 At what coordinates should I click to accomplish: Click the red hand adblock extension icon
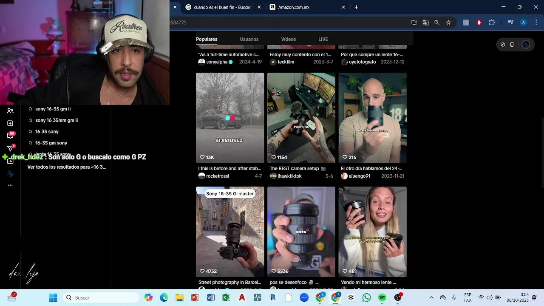click(479, 23)
